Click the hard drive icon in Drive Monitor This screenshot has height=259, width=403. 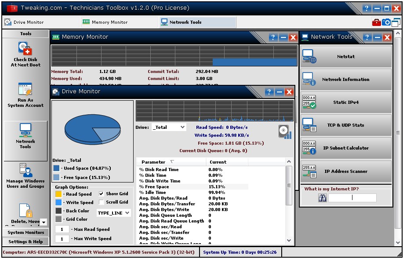coord(285,132)
